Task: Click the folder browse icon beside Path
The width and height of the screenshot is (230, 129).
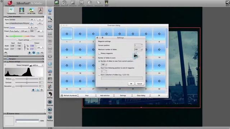Action: coord(32,23)
